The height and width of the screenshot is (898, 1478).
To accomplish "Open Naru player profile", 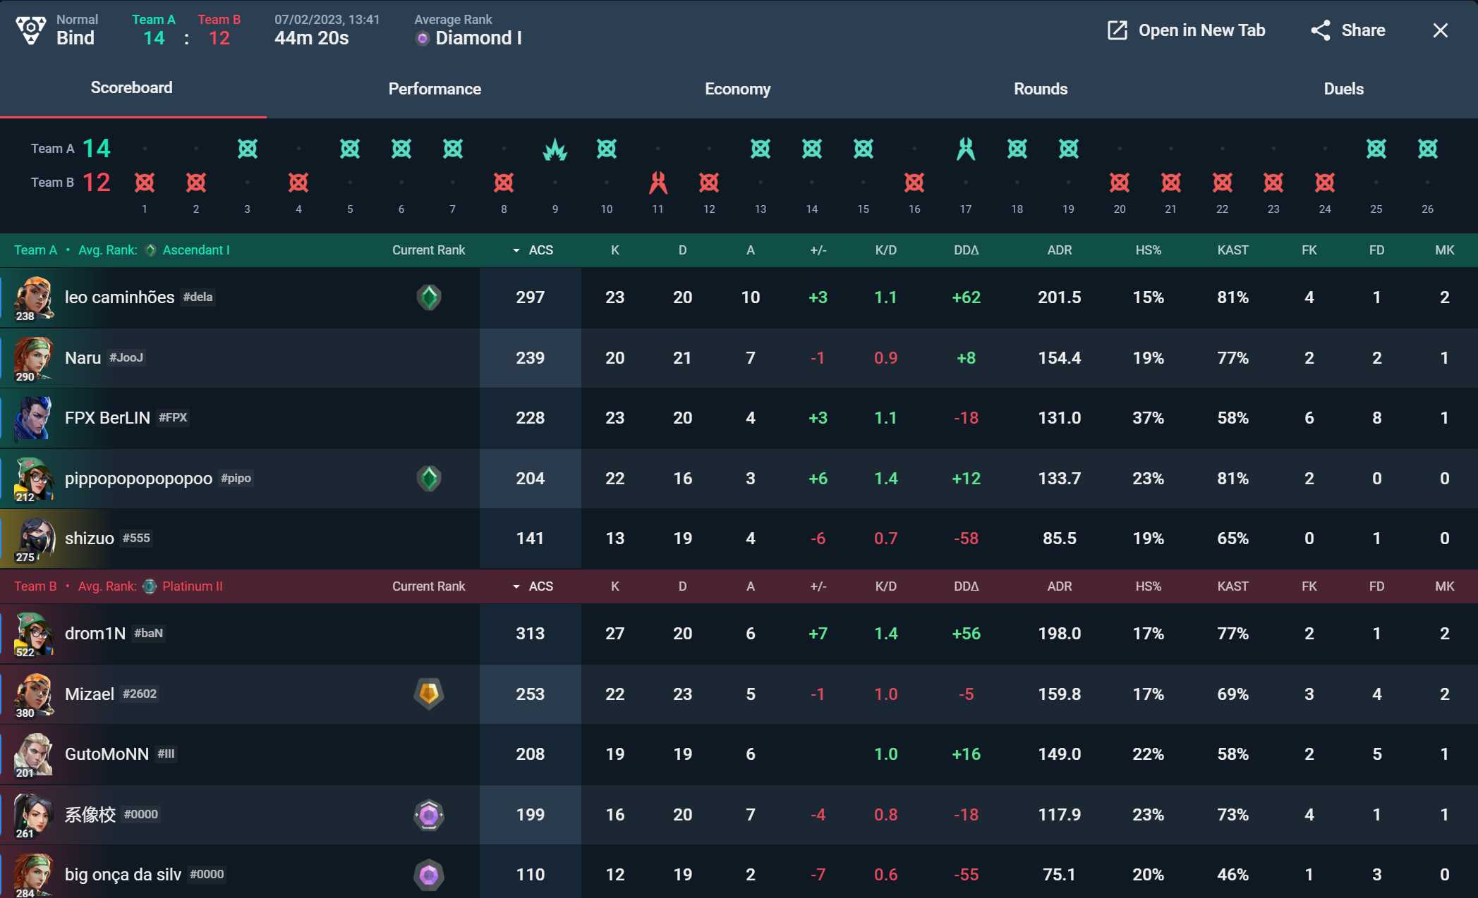I will tap(83, 358).
